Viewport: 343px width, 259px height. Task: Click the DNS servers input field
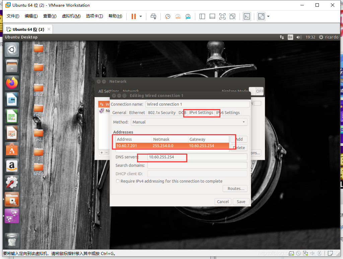click(x=197, y=157)
